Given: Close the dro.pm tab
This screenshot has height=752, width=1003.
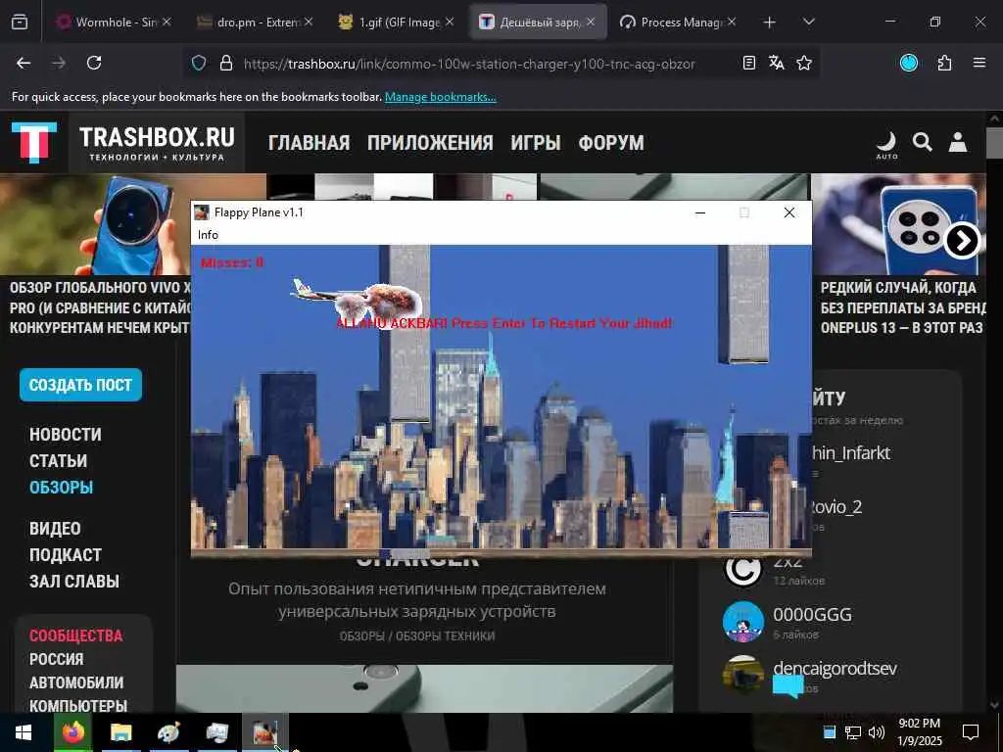Looking at the screenshot, I should tap(309, 22).
